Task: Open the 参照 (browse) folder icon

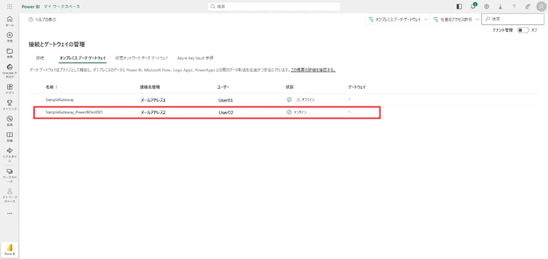Action: tap(10, 53)
